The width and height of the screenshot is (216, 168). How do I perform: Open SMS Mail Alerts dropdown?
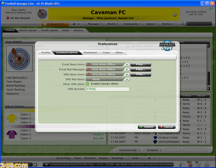pos(107,79)
